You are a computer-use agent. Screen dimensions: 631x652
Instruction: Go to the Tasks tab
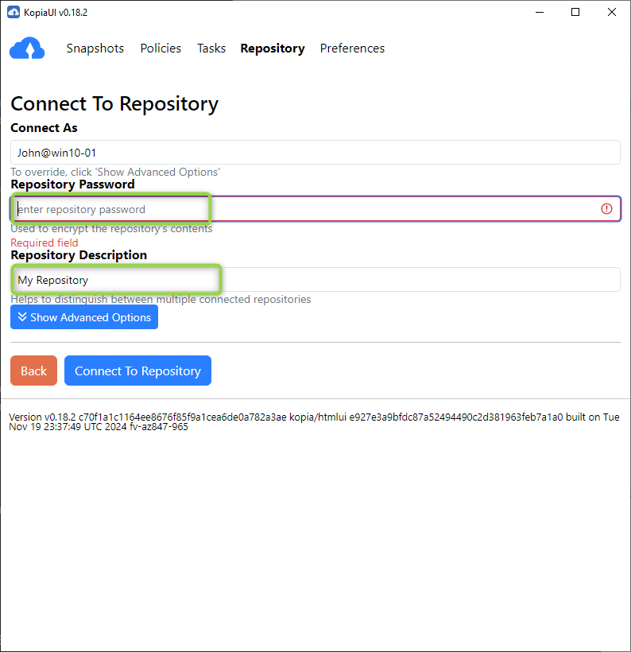coord(211,49)
